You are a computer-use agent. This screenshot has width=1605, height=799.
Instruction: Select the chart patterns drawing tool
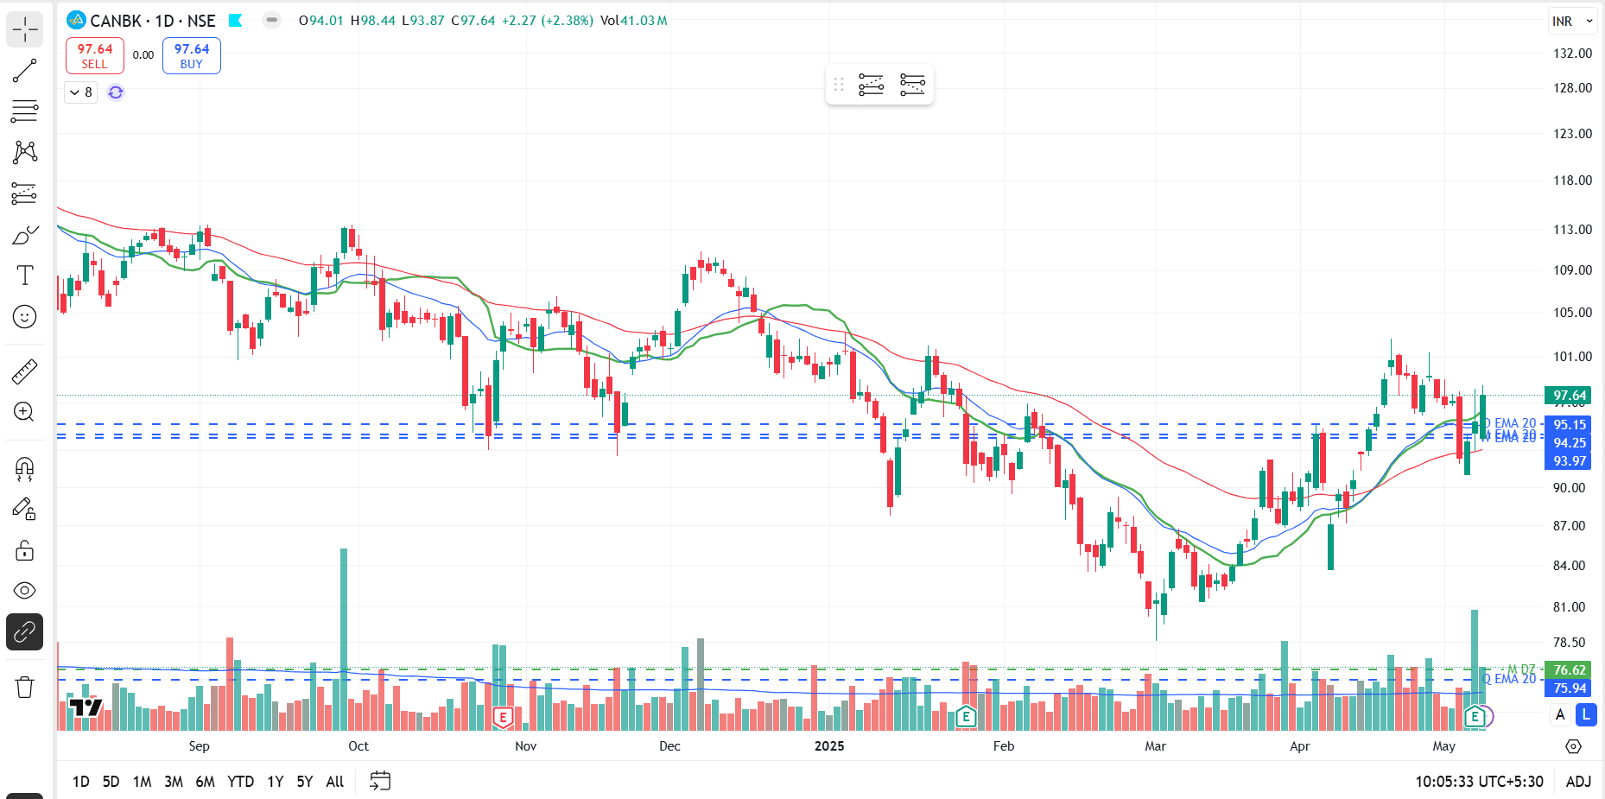[25, 152]
